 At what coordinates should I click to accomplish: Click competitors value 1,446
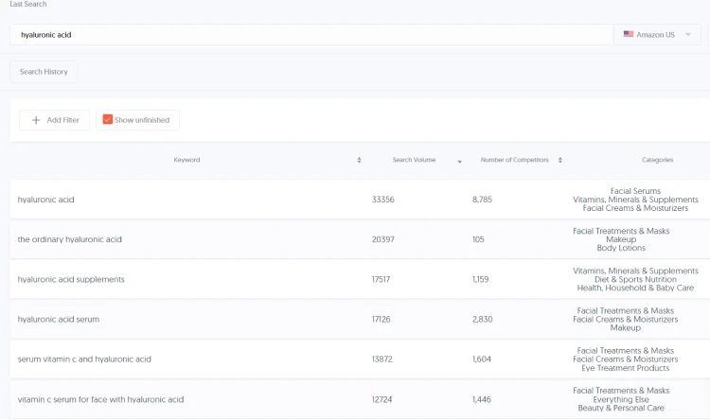click(482, 399)
